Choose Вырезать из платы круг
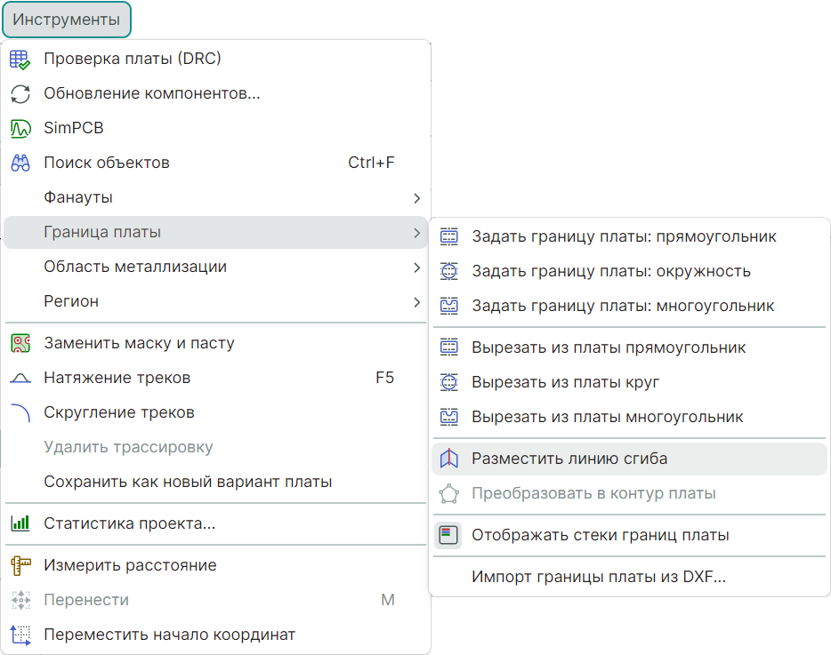The width and height of the screenshot is (831, 655). click(565, 382)
